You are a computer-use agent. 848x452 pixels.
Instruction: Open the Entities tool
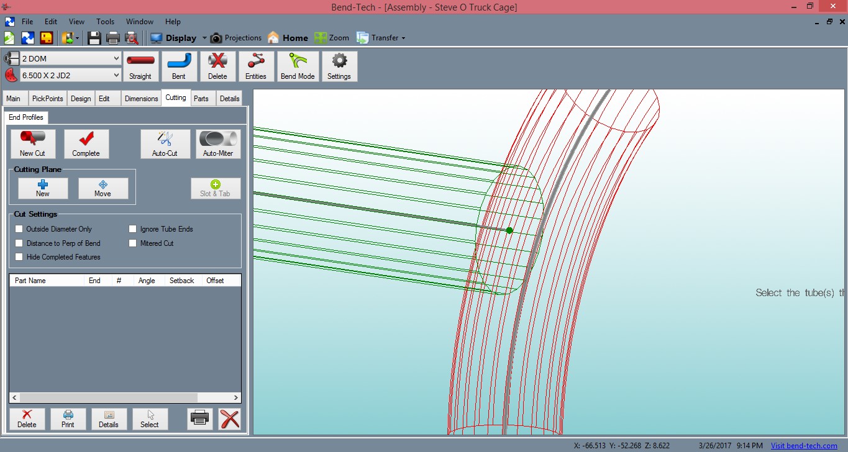[x=256, y=66]
